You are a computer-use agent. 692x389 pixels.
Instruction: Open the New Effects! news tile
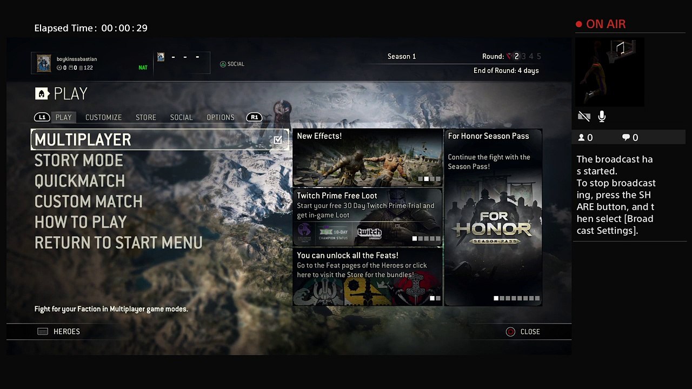368,157
